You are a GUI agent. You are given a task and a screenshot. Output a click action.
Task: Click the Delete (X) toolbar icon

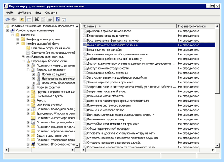coord(37,19)
